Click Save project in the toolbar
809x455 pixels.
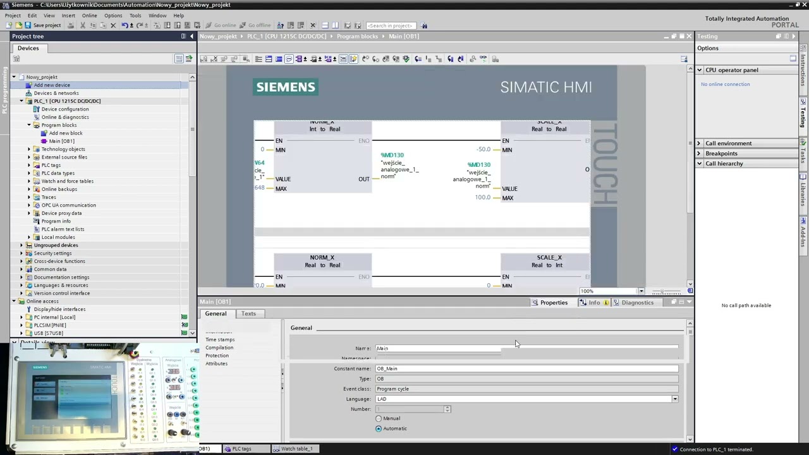tap(42, 25)
